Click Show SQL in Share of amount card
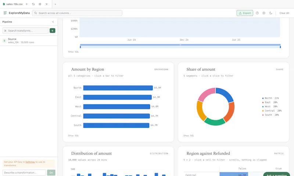This screenshot has height=176, width=294. point(189,136)
